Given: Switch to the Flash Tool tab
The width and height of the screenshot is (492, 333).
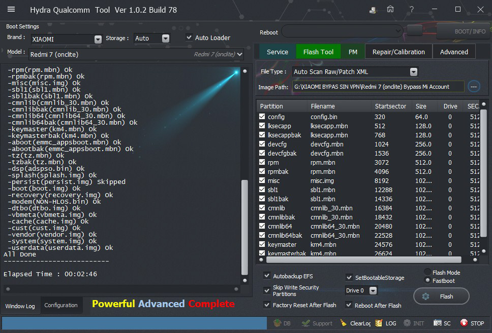Looking at the screenshot, I should (318, 52).
